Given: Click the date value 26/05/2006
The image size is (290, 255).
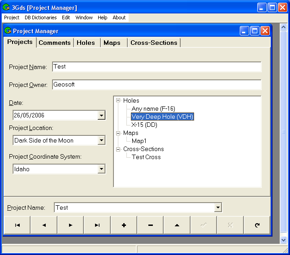Looking at the screenshot, I should (x=29, y=115).
